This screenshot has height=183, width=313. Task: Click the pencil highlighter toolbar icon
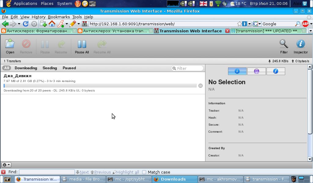coord(73,24)
